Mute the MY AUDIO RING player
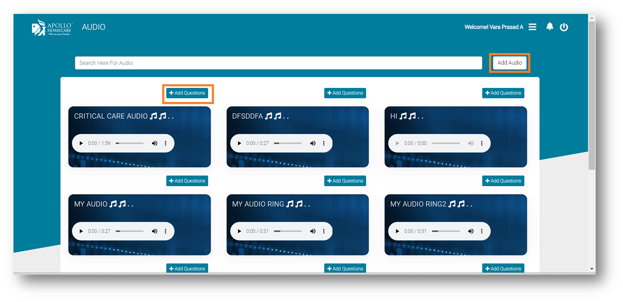This screenshot has height=302, width=623. (313, 231)
